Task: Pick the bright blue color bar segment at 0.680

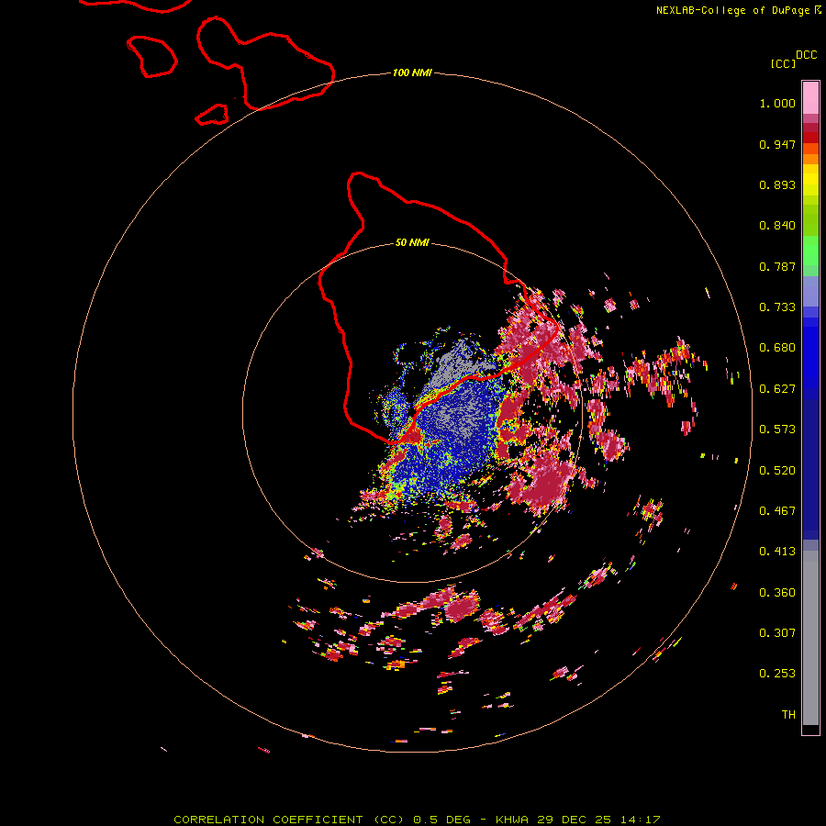Action: pyautogui.click(x=810, y=353)
